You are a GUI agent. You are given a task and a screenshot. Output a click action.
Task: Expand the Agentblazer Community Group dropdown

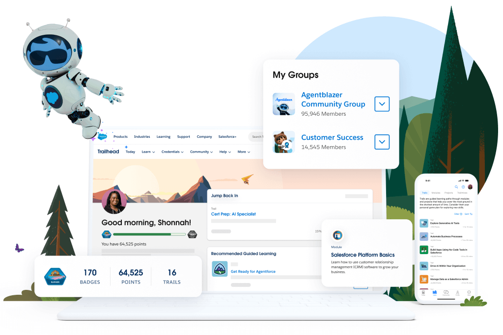382,104
